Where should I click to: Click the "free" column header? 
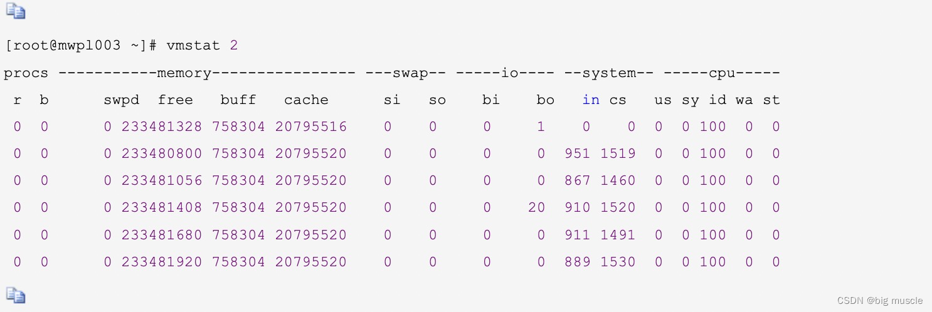(x=176, y=100)
